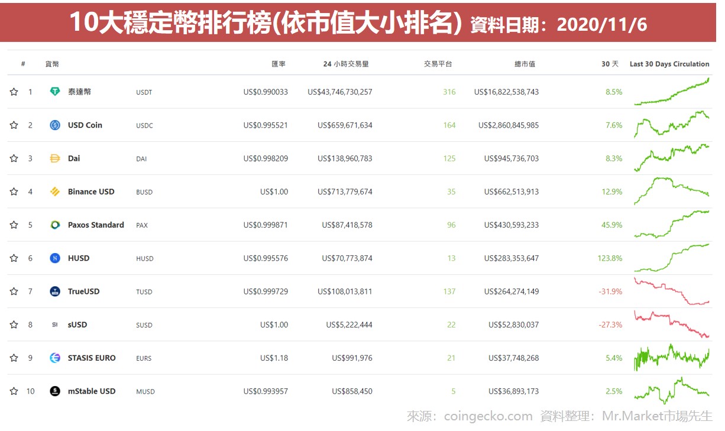Open the mStable USD link
Viewport: 725px width, 431px height.
[92, 391]
